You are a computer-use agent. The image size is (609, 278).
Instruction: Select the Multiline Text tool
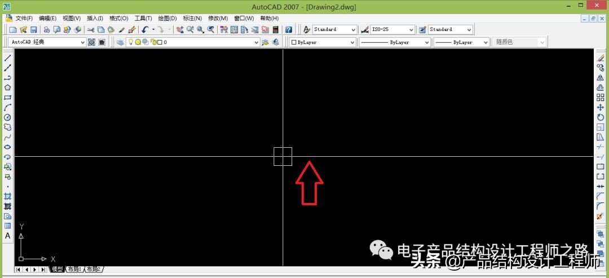[7, 236]
